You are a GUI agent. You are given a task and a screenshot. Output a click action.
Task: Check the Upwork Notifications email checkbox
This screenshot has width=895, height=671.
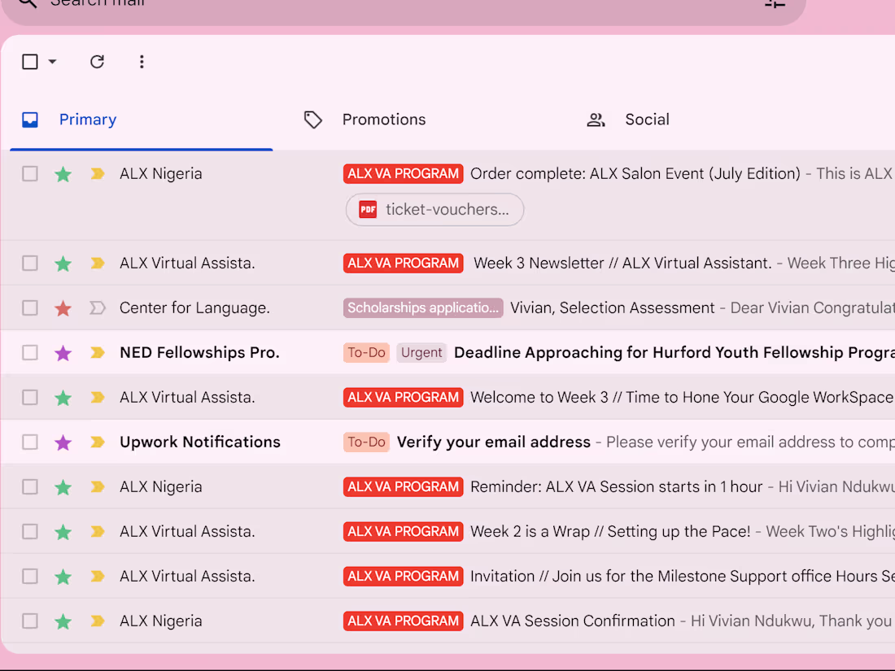tap(29, 442)
